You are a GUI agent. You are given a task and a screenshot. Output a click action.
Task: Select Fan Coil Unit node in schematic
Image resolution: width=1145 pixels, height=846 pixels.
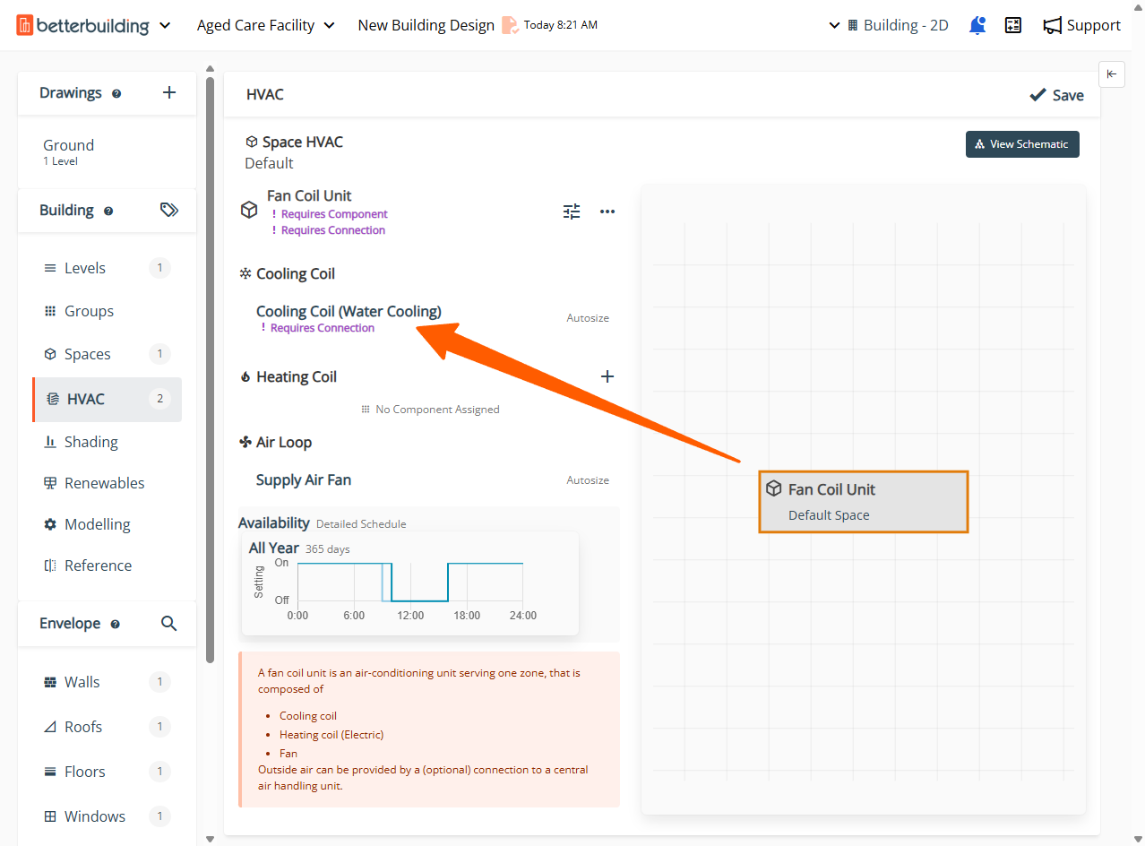pyautogui.click(x=864, y=502)
